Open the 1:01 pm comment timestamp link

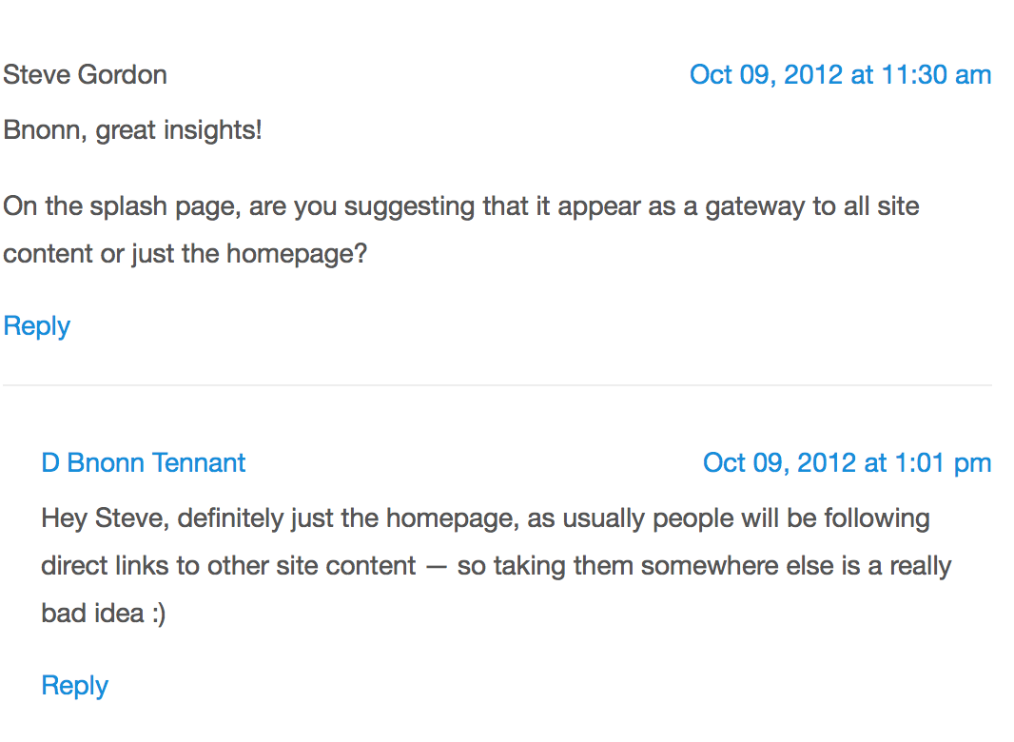point(847,463)
